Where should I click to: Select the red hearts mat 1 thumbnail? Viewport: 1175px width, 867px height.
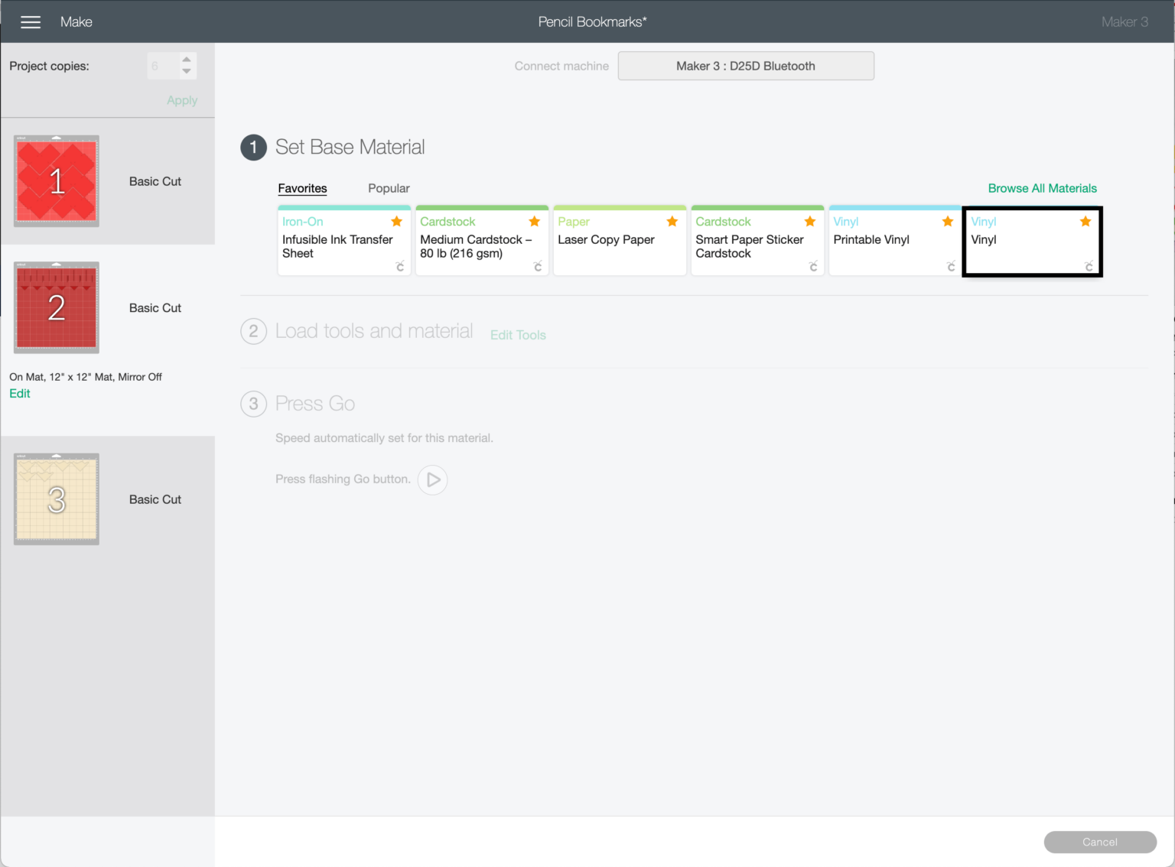tap(57, 181)
